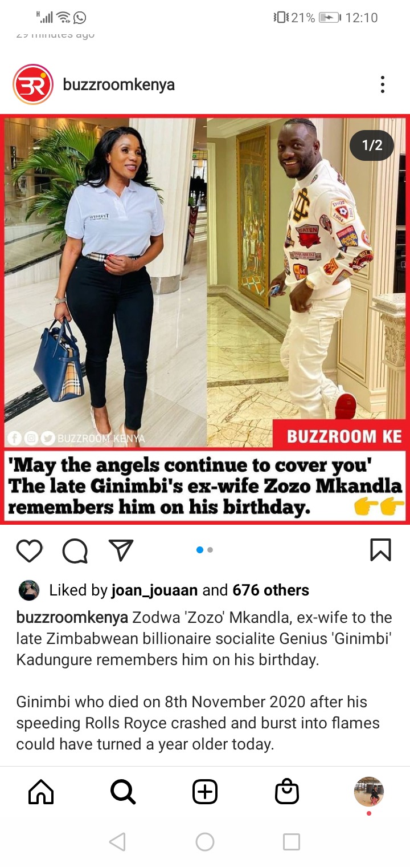Tap the Android back navigation triangle
Viewport: 410px width, 867px height.
[117, 842]
